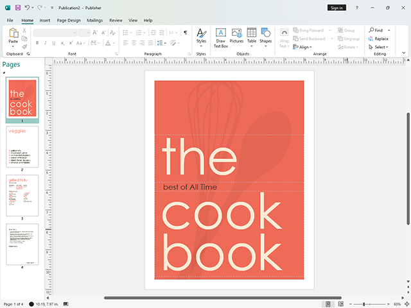Toggle Bold formatting
The height and width of the screenshot is (308, 411).
pos(37,43)
